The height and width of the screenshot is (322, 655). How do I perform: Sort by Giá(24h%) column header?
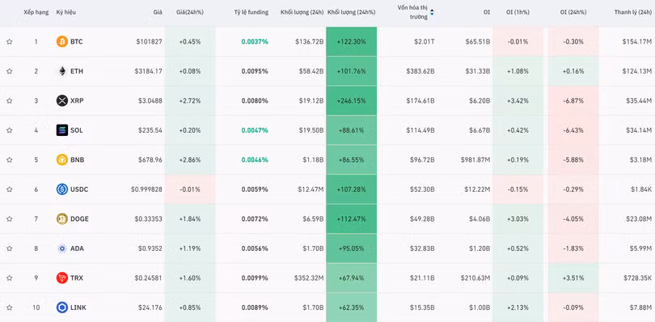click(x=190, y=12)
